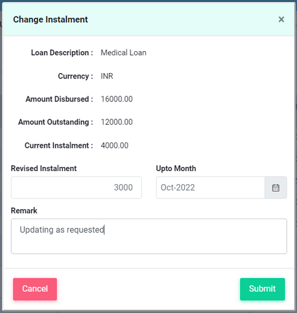Cancel the instalment change
The width and height of the screenshot is (297, 313).
(35, 289)
